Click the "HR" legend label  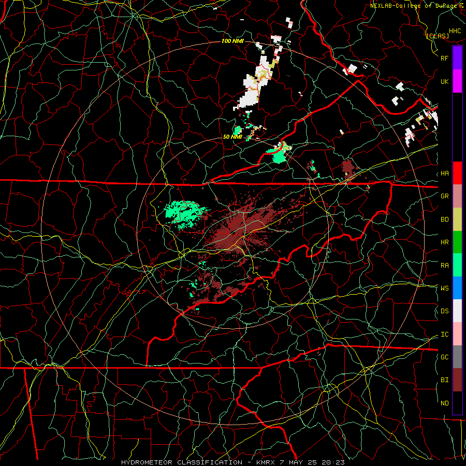click(x=444, y=242)
